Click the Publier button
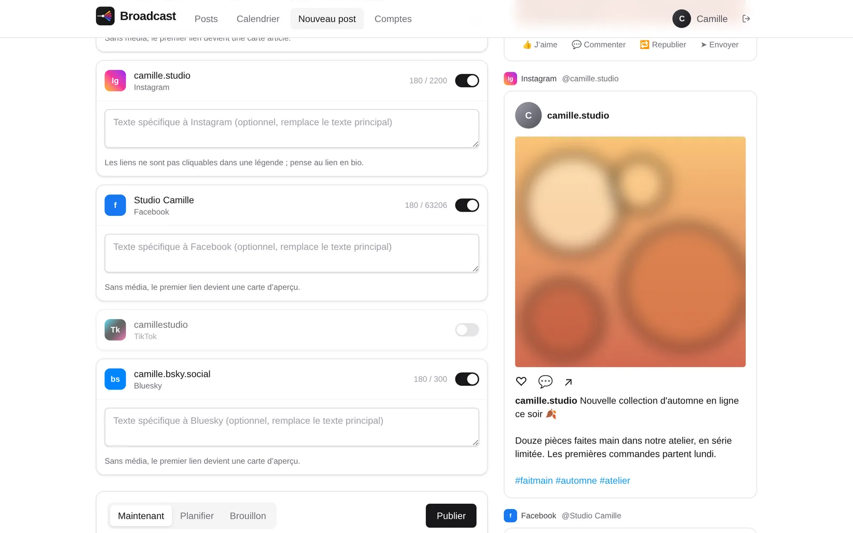Image resolution: width=853 pixels, height=533 pixels. [451, 515]
